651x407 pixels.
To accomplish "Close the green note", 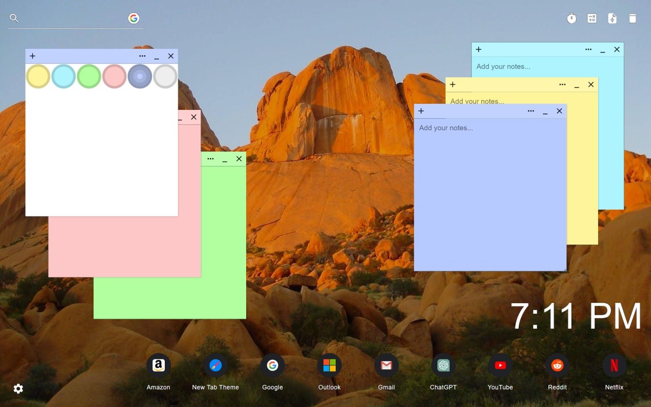I will click(239, 159).
